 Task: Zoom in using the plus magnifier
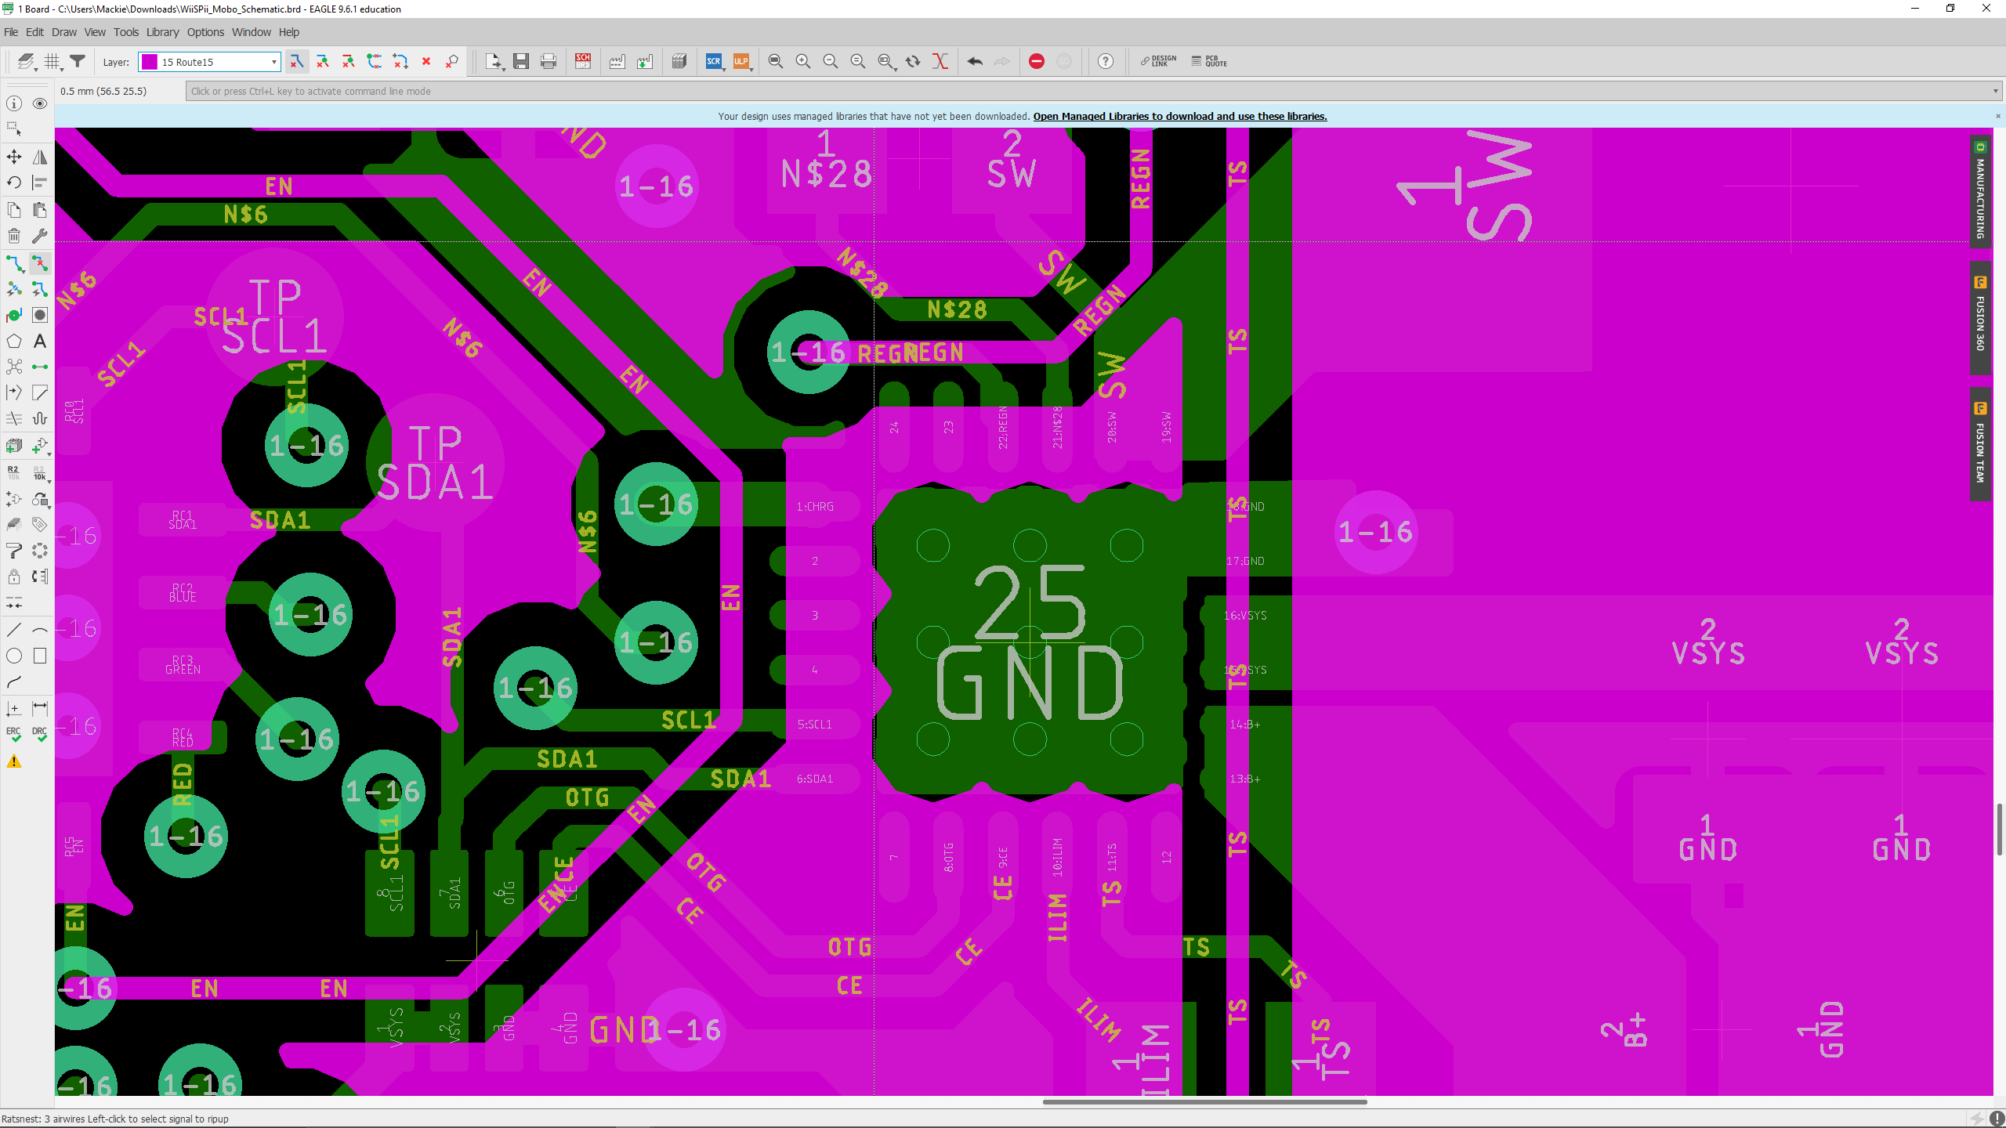tap(803, 61)
